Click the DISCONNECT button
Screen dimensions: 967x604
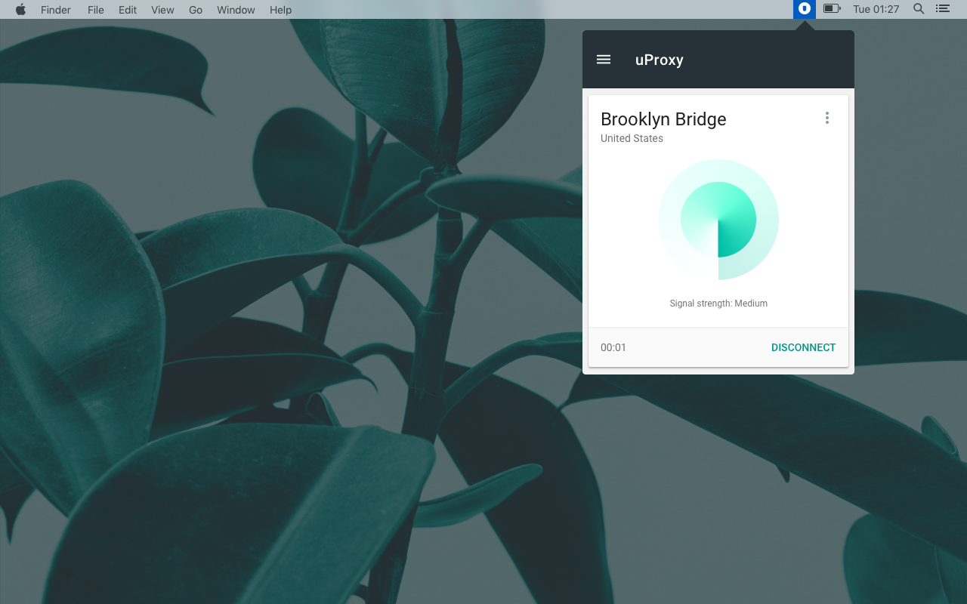click(x=803, y=347)
